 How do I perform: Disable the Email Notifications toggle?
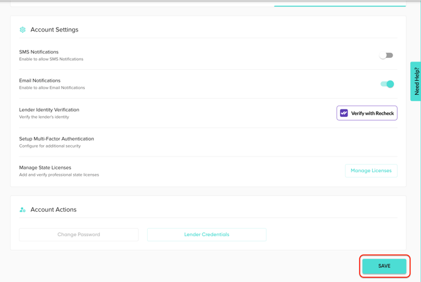387,84
